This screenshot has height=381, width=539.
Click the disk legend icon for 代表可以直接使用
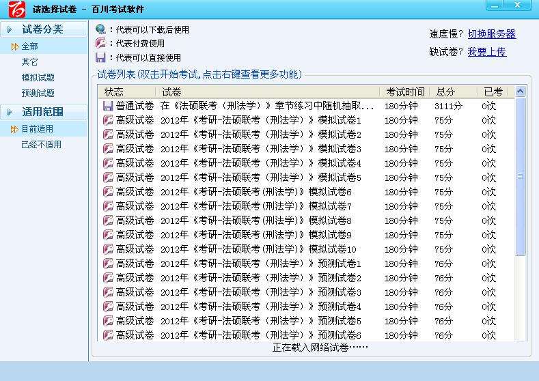pyautogui.click(x=100, y=57)
